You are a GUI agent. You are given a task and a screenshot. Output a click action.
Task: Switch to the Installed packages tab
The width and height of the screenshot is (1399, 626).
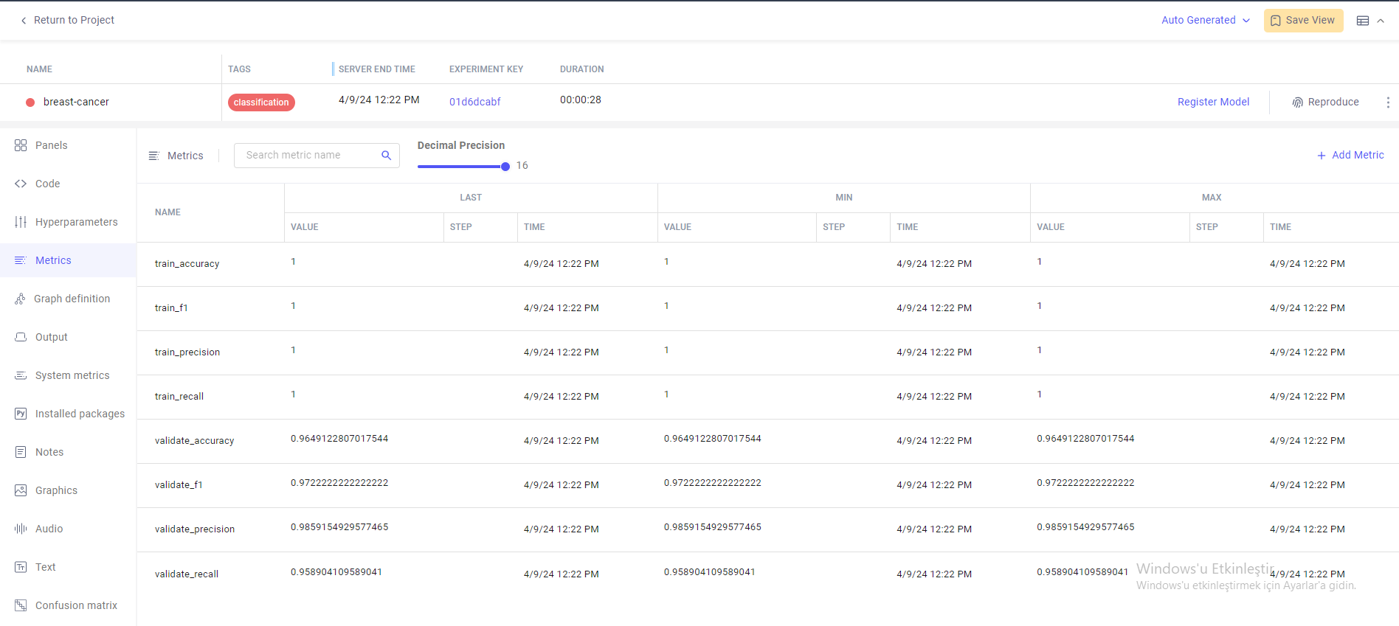[68, 414]
